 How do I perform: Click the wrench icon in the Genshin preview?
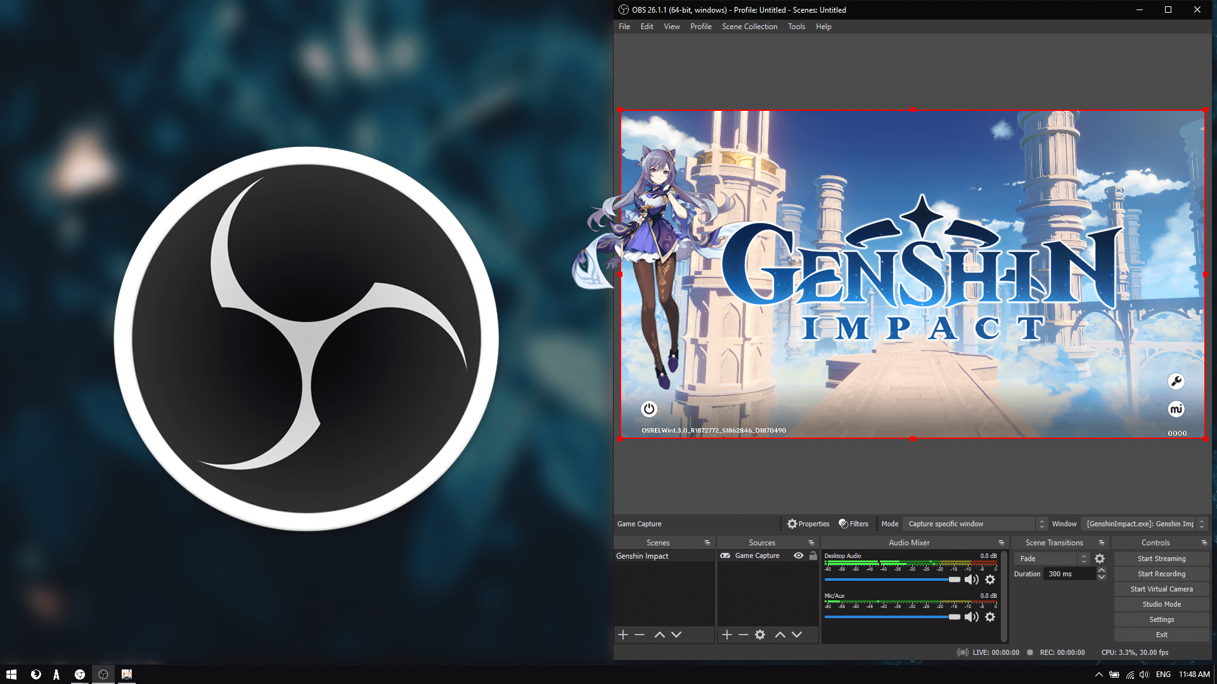1176,381
